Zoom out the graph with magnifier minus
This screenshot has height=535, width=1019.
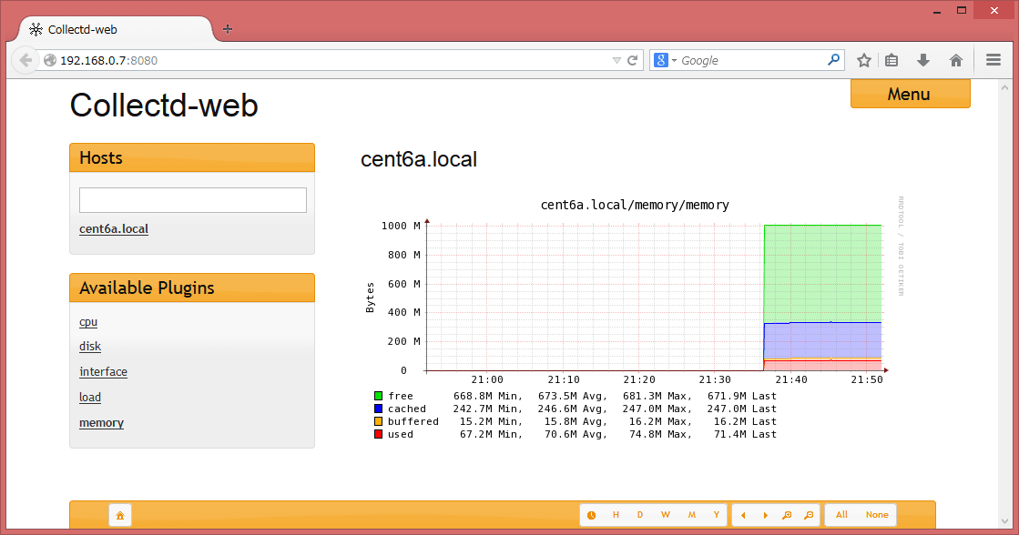tap(809, 515)
